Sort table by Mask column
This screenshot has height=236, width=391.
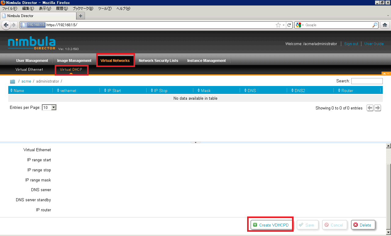[x=217, y=91]
